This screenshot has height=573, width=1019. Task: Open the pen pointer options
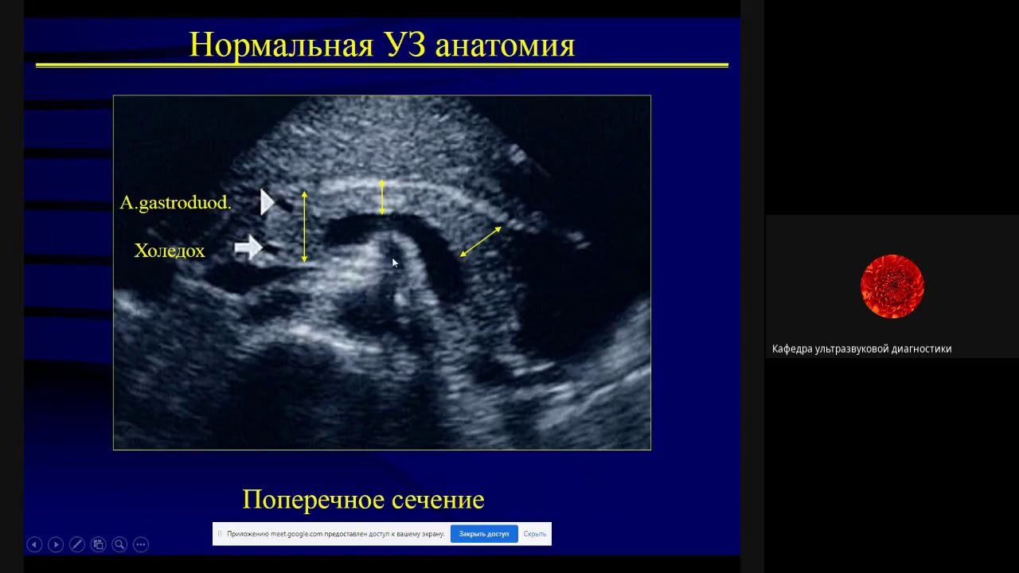pyautogui.click(x=77, y=544)
